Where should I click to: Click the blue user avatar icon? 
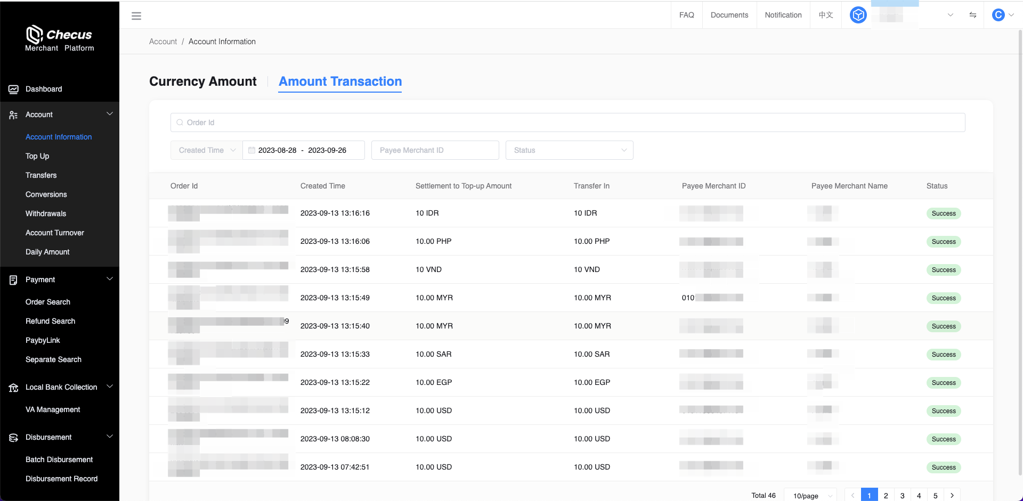[x=998, y=15]
